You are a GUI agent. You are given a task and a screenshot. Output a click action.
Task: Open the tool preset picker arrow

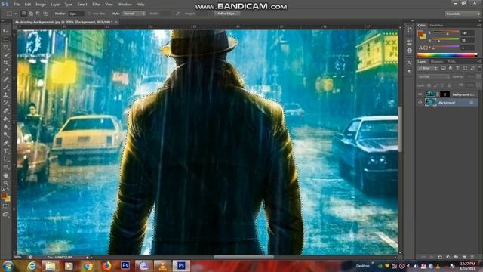click(x=15, y=14)
